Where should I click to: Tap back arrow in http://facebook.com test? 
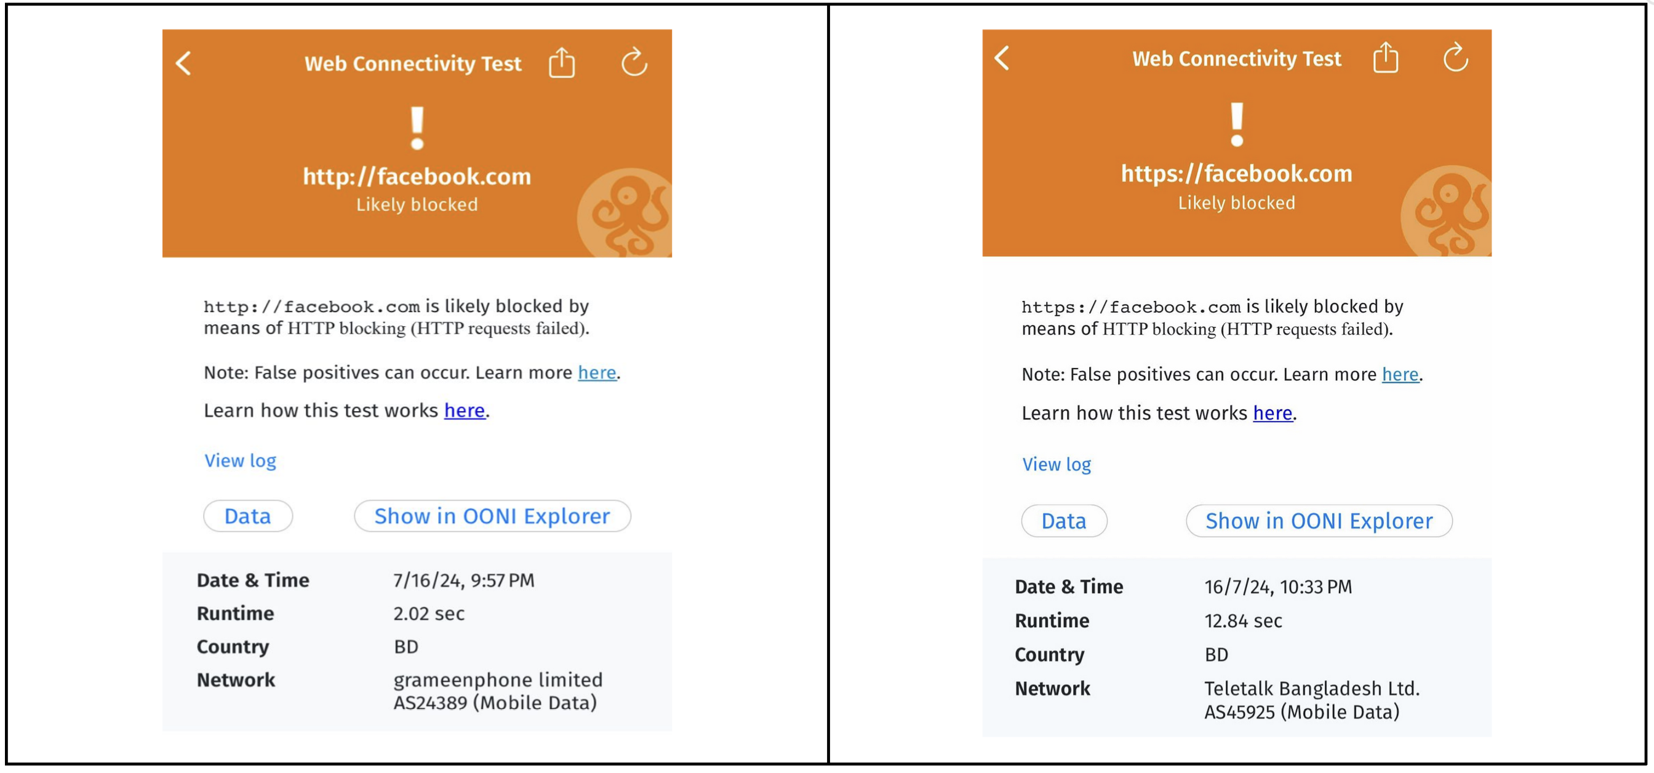tap(183, 63)
